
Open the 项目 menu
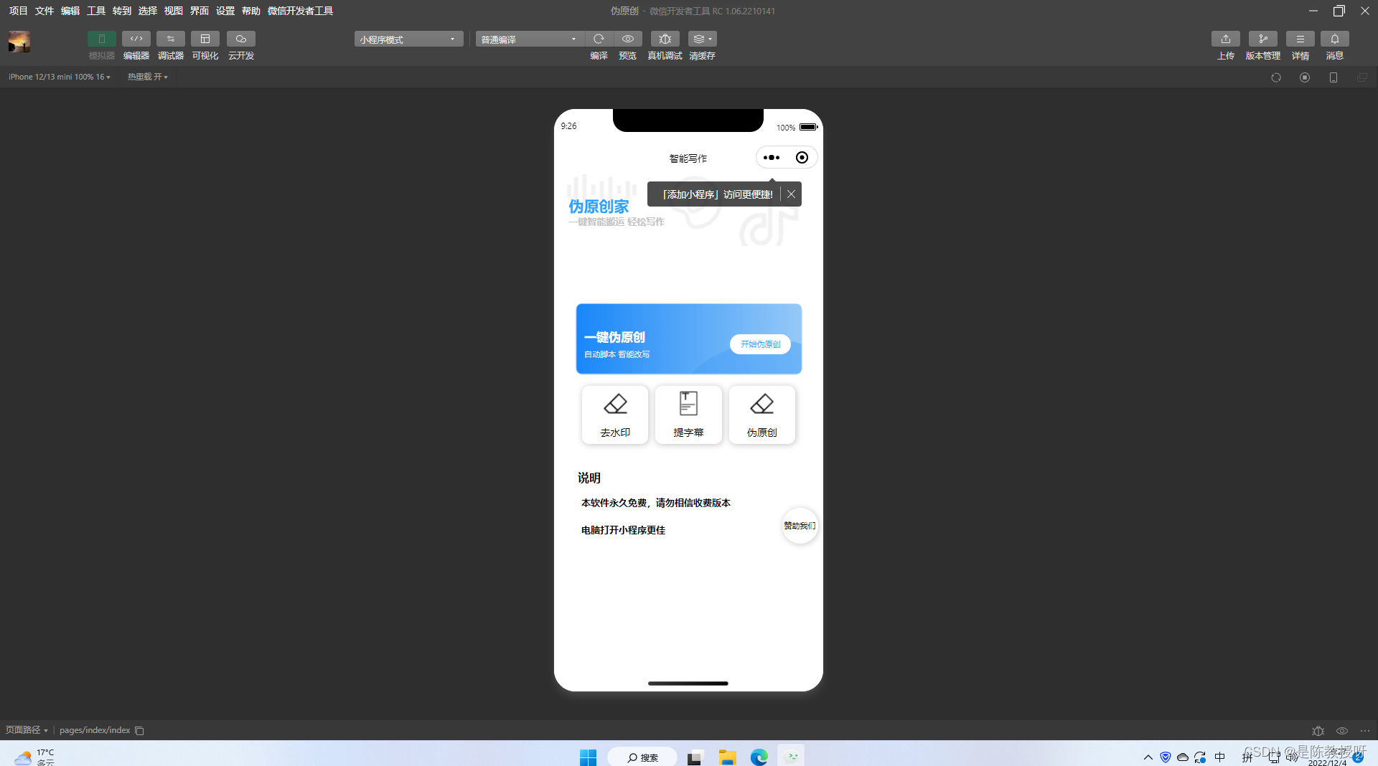click(x=19, y=11)
